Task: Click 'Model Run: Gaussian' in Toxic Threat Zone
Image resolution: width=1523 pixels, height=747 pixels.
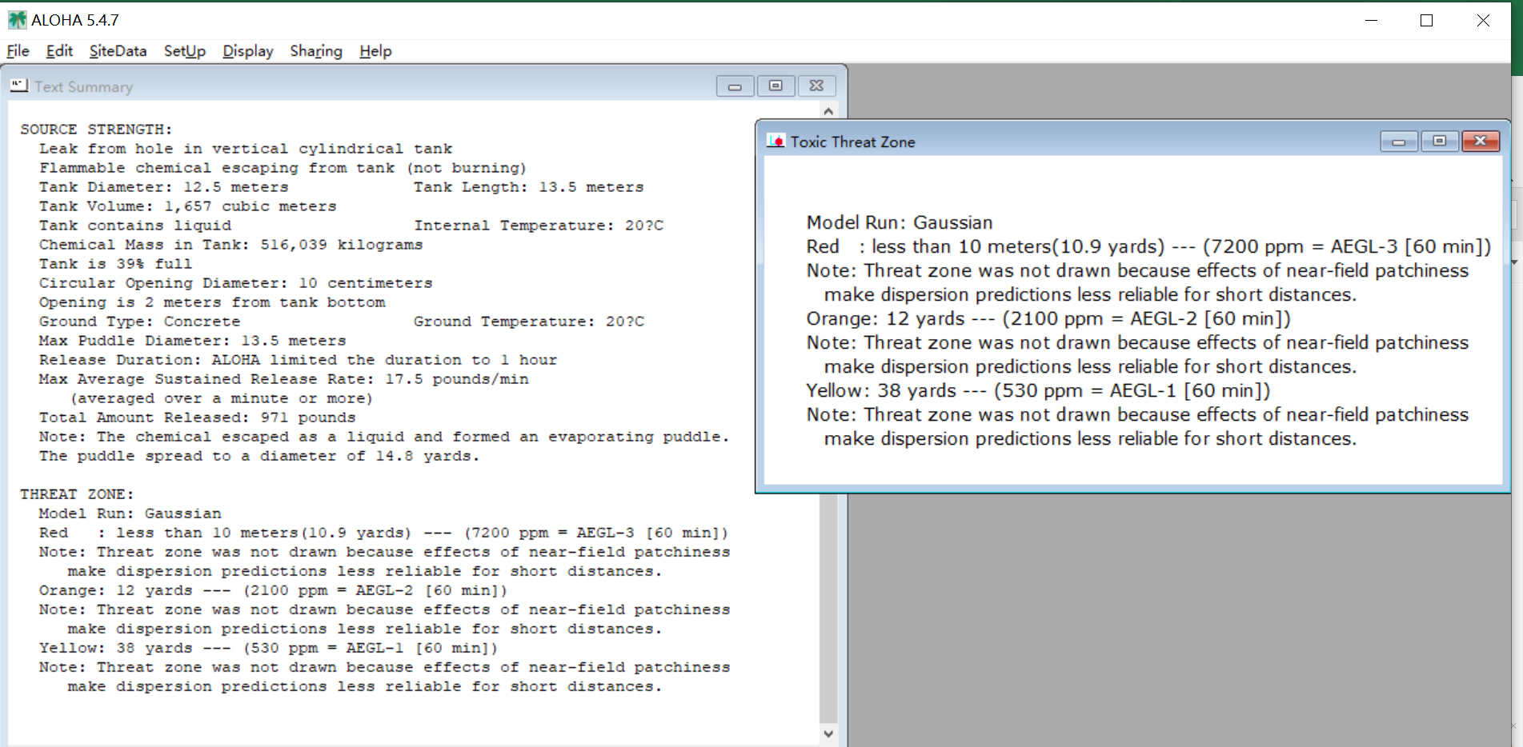Action: (x=900, y=222)
